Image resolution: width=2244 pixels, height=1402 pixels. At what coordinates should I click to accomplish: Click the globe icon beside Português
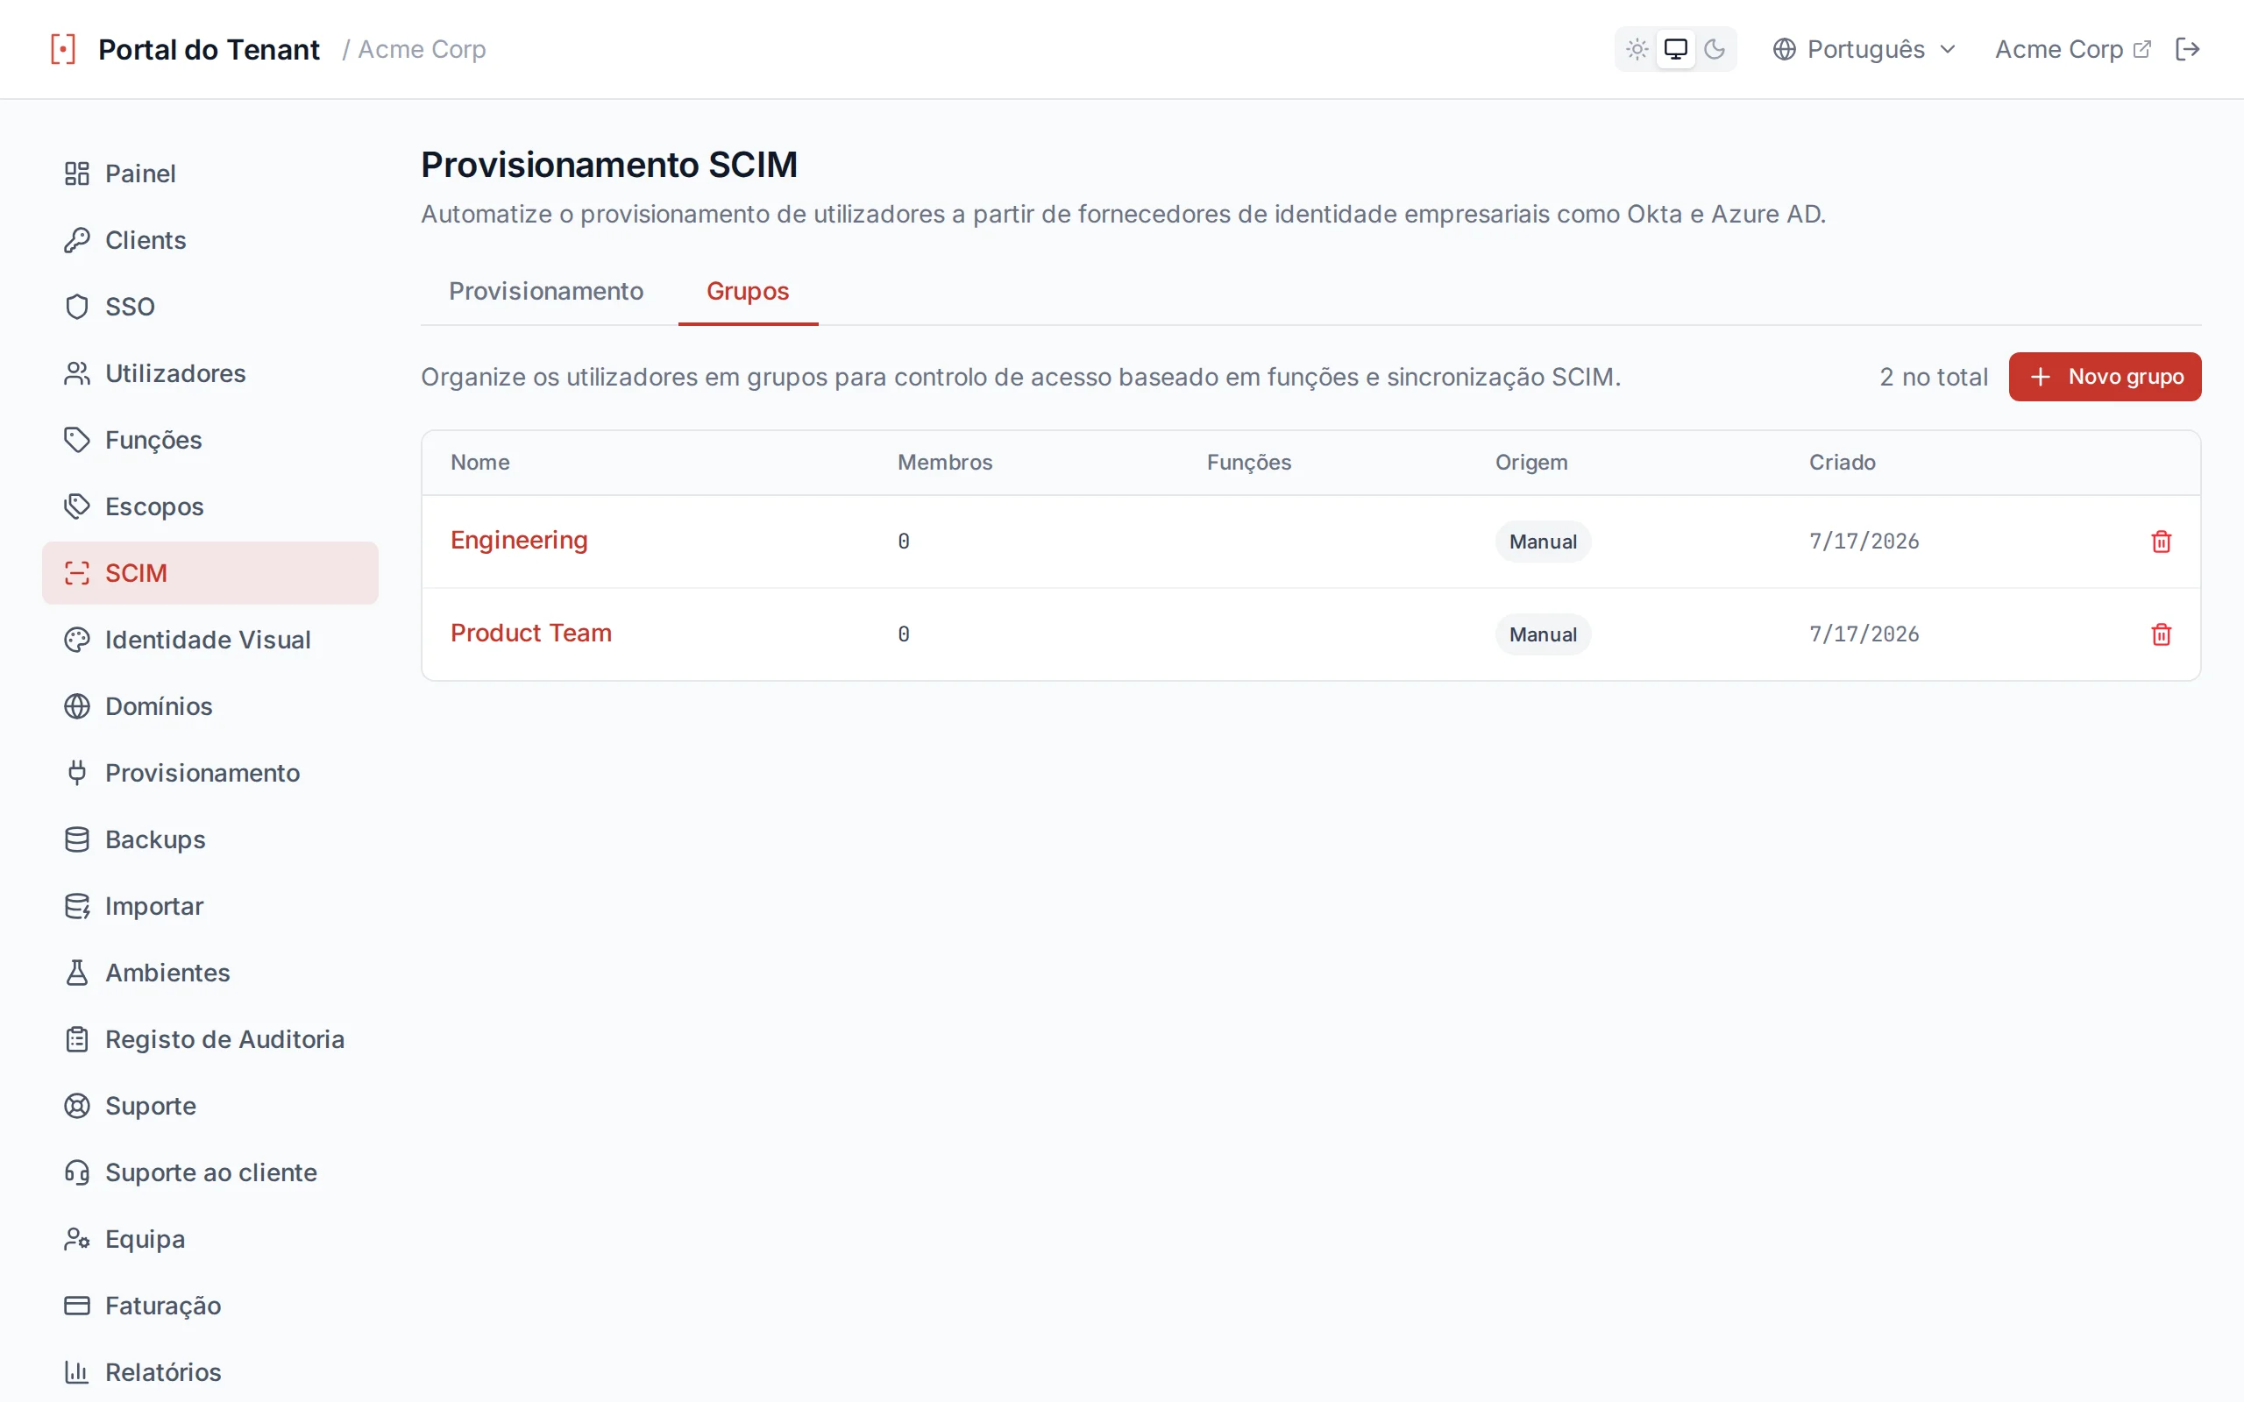point(1784,49)
